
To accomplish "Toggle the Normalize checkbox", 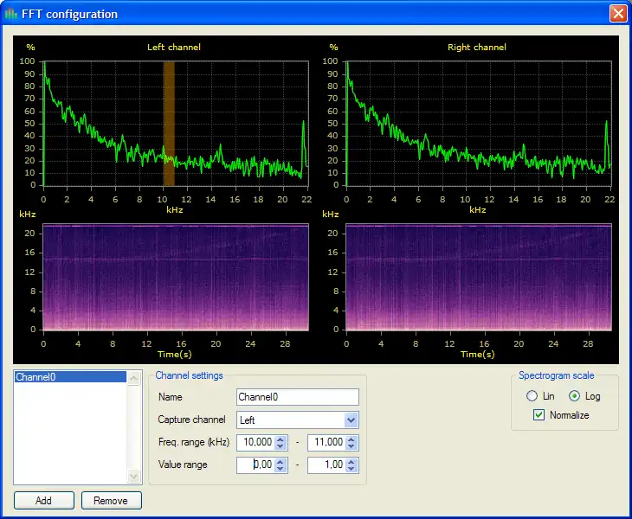I will 539,415.
